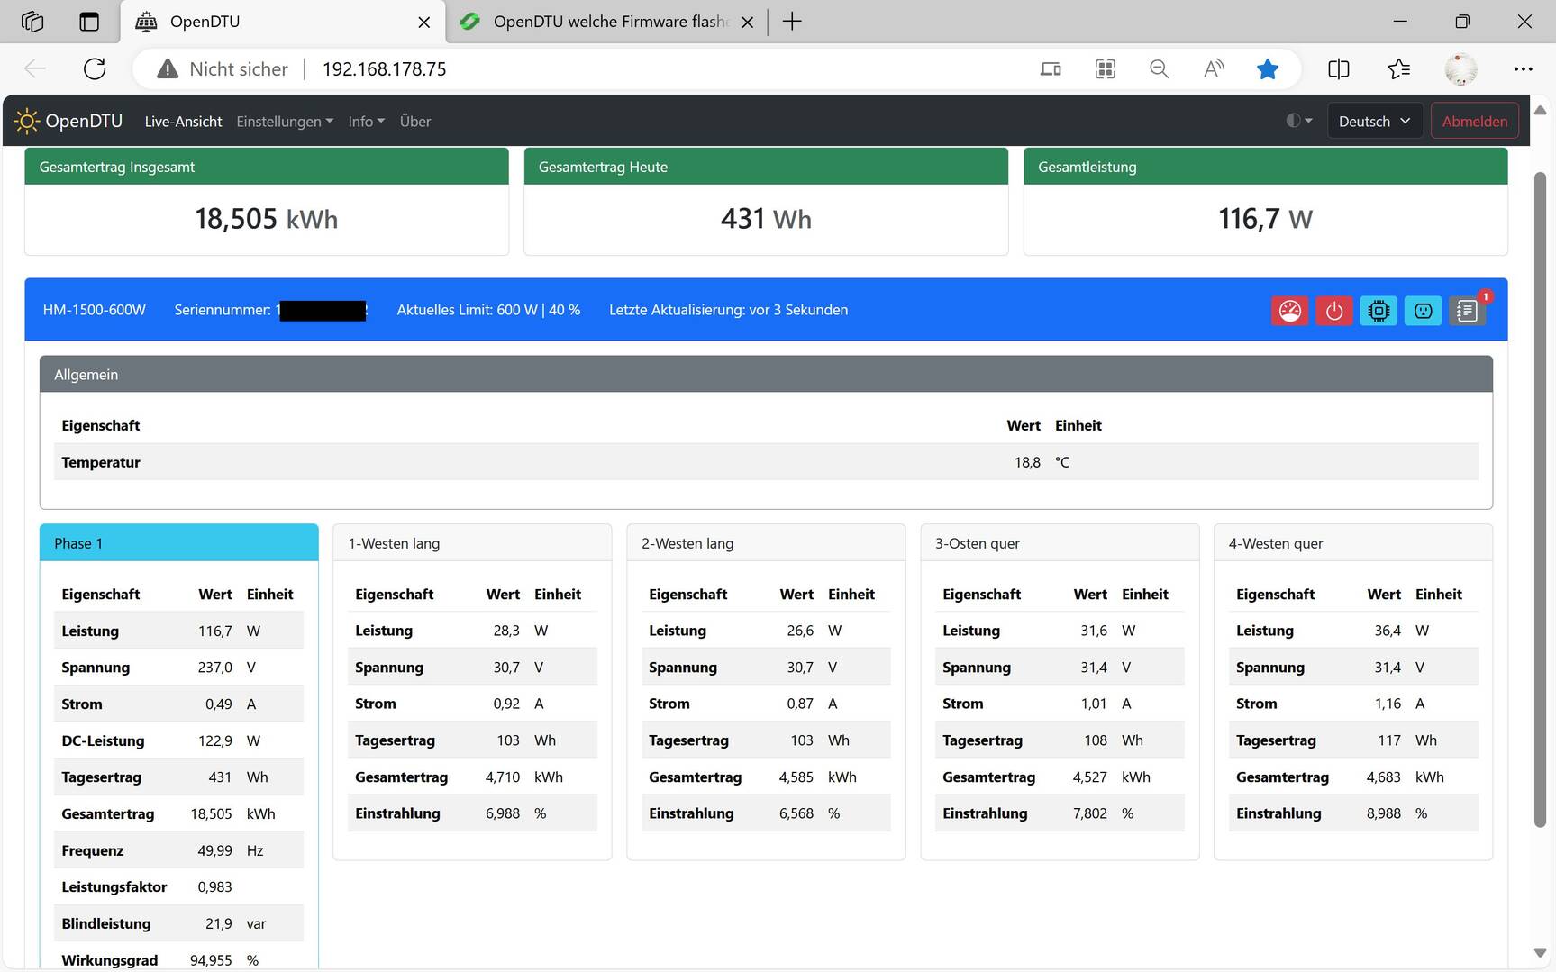Click the Nicht sicher security warning

pyautogui.click(x=223, y=69)
